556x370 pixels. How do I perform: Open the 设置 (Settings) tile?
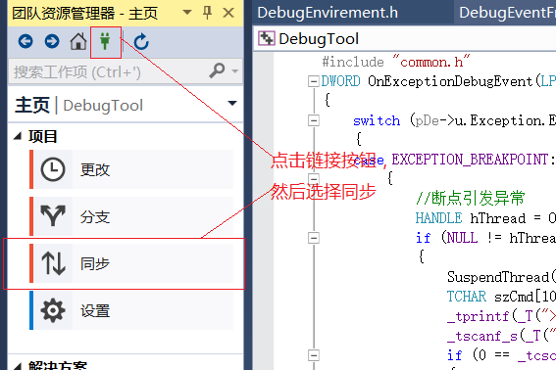[131, 310]
